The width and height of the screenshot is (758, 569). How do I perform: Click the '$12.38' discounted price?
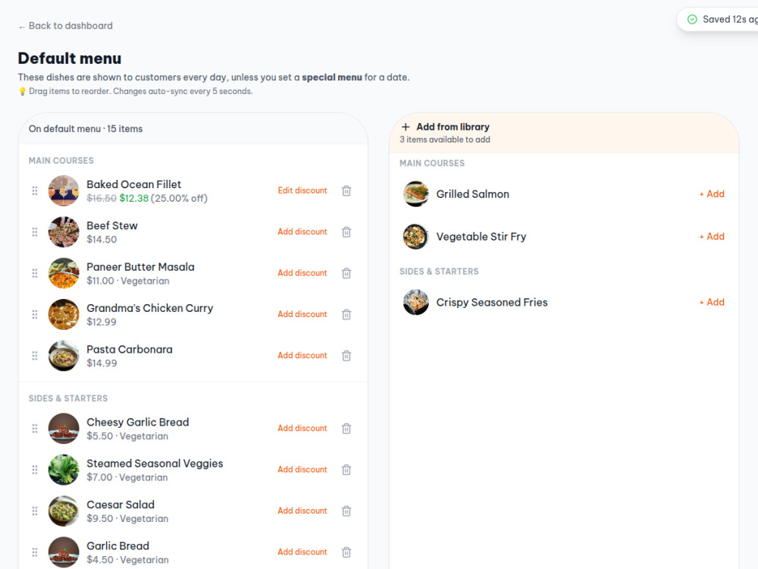[x=134, y=198]
